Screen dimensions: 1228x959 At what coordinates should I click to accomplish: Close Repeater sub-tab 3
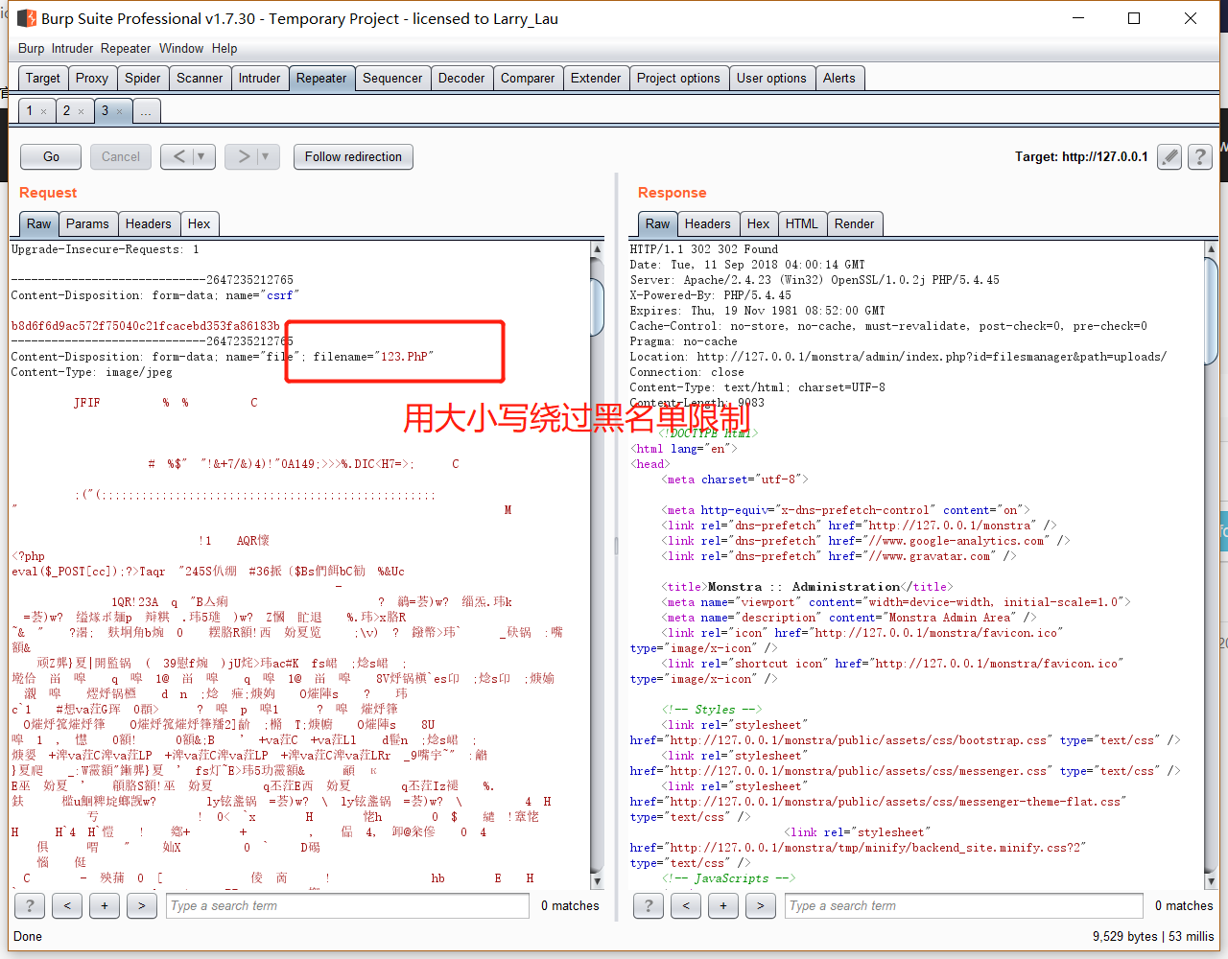point(119,111)
